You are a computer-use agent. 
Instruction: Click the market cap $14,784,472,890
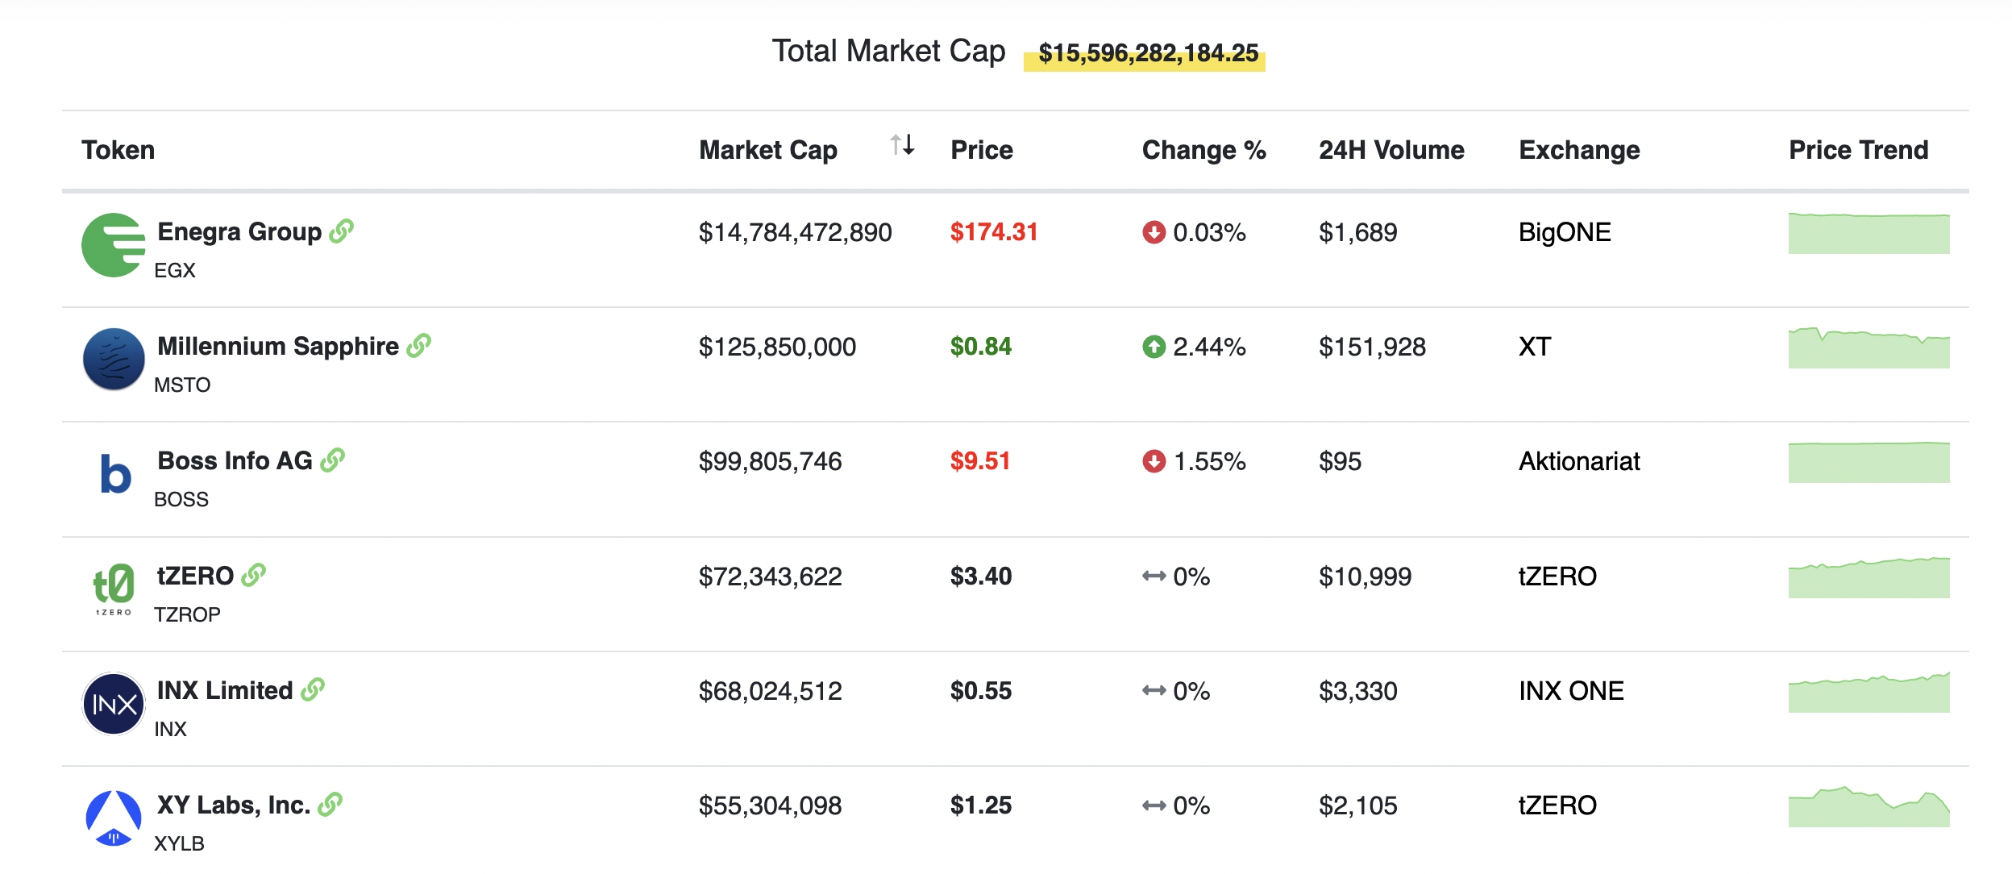pyautogui.click(x=795, y=233)
